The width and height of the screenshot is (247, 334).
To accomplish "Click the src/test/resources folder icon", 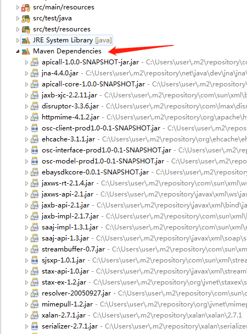I will tap(26, 29).
